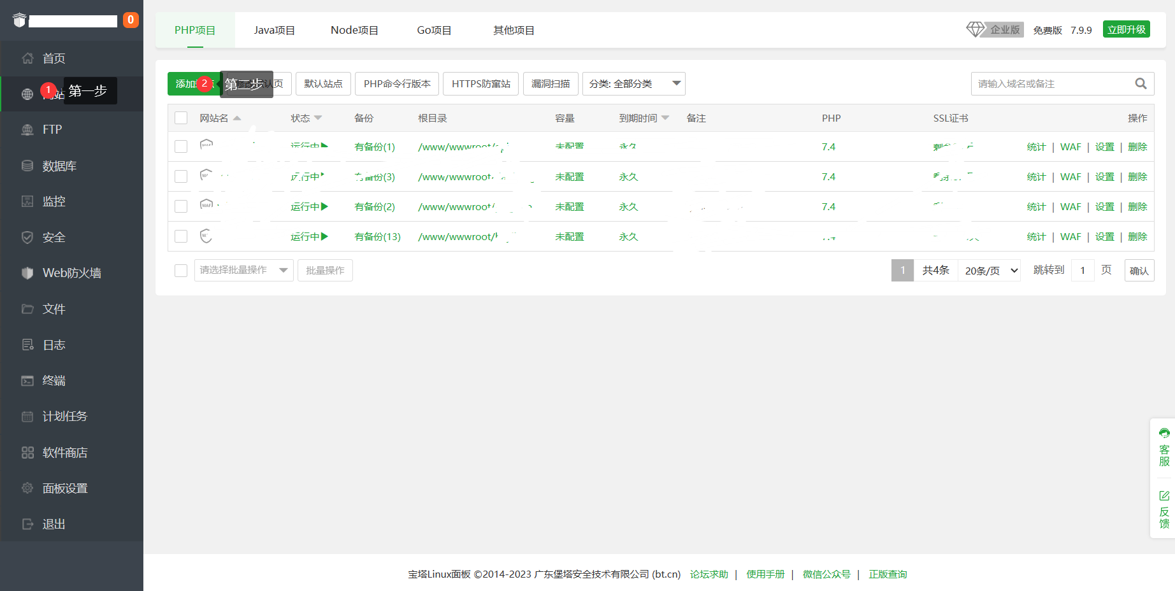Toggle the select-all header checkbox
Viewport: 1175px width, 591px height.
click(x=181, y=118)
